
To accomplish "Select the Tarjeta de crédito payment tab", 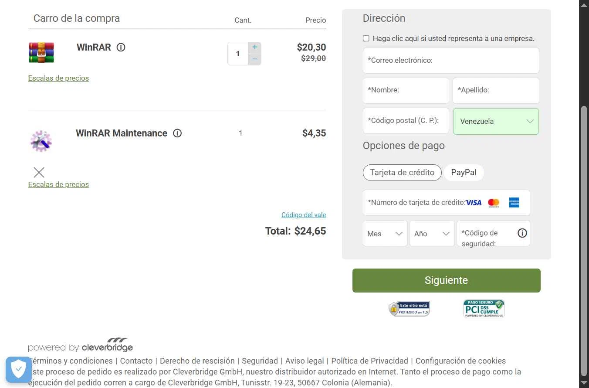I will click(402, 173).
